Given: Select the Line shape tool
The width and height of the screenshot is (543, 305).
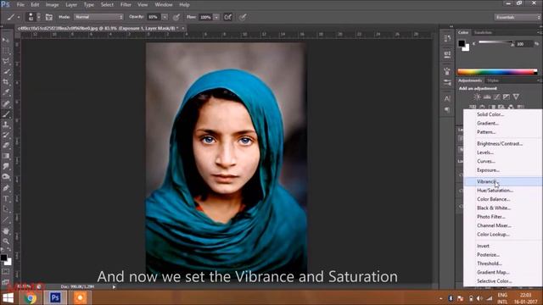Looking at the screenshot, I should point(6,220).
